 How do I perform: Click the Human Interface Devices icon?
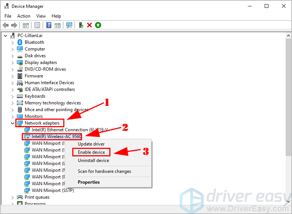tap(20, 83)
